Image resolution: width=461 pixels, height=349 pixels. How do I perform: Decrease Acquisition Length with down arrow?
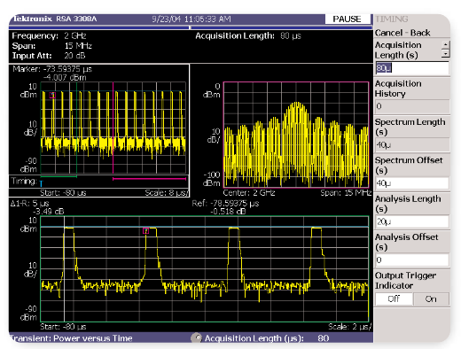click(445, 53)
